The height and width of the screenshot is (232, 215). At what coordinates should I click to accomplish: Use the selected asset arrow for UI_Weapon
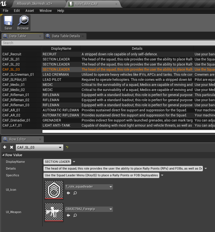[68, 215]
